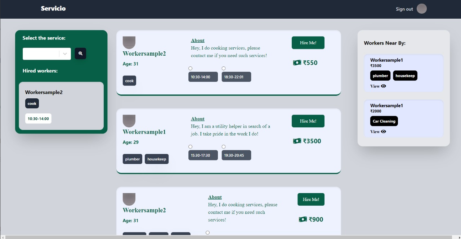Click the 'Select the service:' label
The height and width of the screenshot is (239, 461).
[x=44, y=38]
